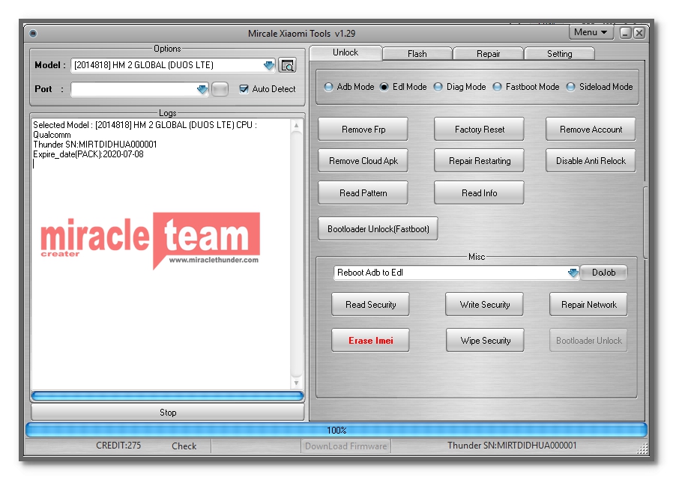Screen dimensions: 673x480
Task: Click the Write Security button
Action: [485, 305]
